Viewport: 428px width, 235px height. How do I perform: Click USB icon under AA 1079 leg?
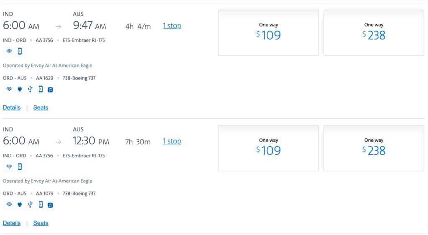click(30, 205)
